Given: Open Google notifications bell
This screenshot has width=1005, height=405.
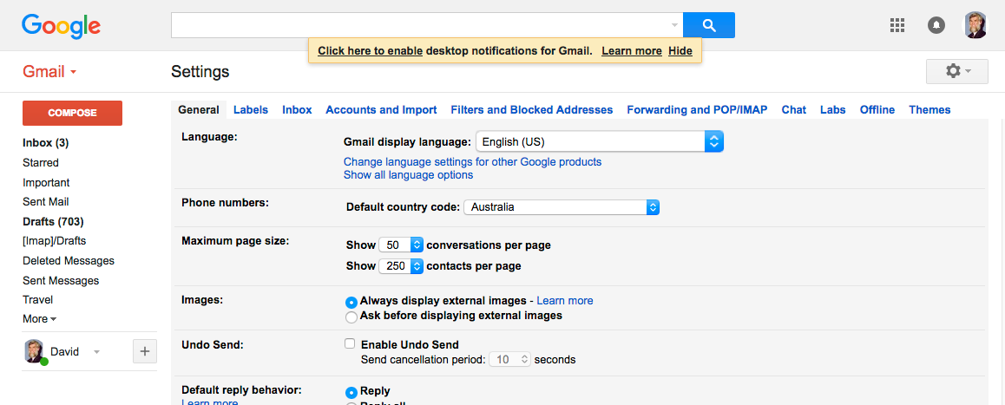Looking at the screenshot, I should click(936, 26).
